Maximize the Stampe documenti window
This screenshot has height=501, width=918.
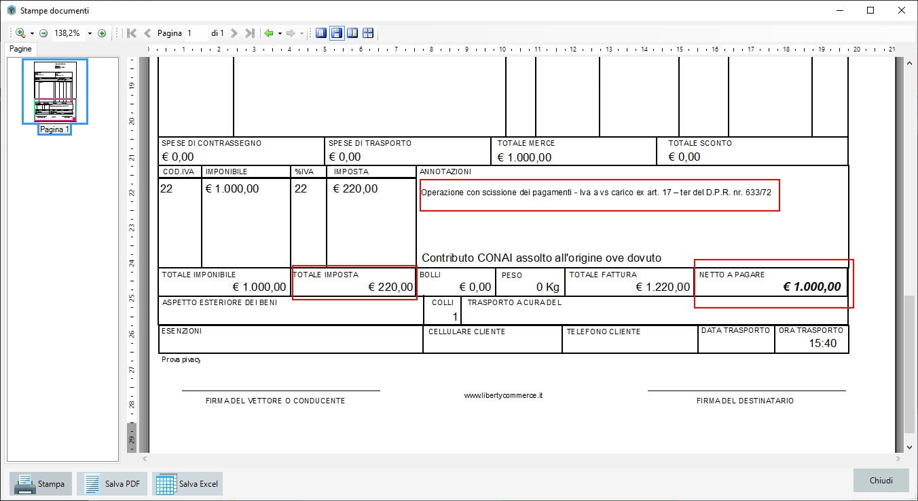click(870, 10)
